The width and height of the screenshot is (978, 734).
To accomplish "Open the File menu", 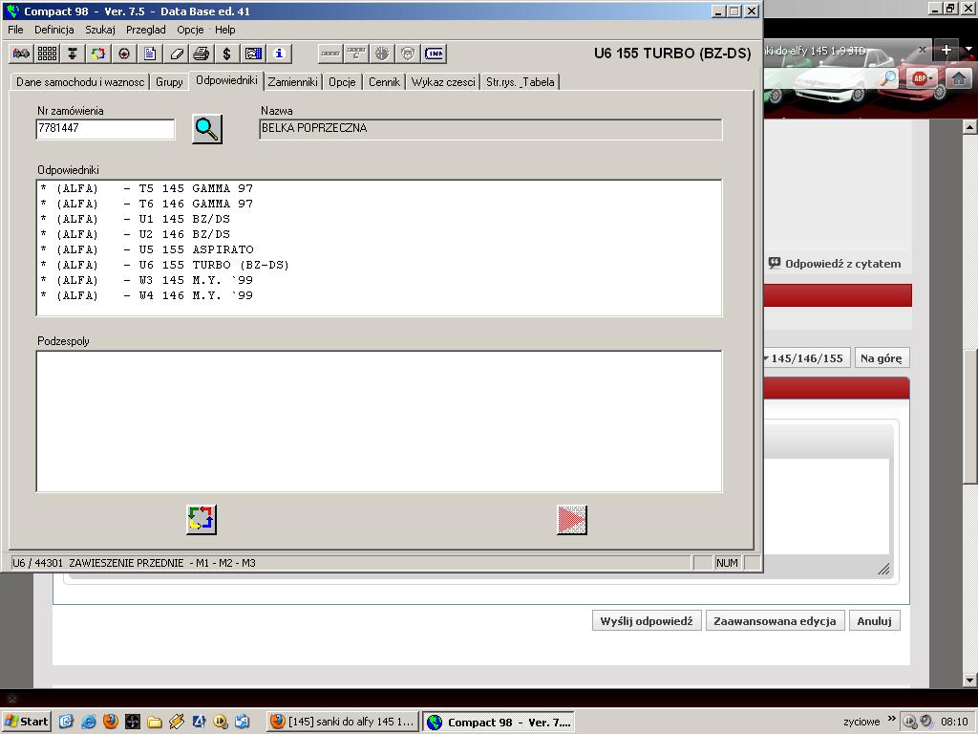I will click(x=15, y=30).
